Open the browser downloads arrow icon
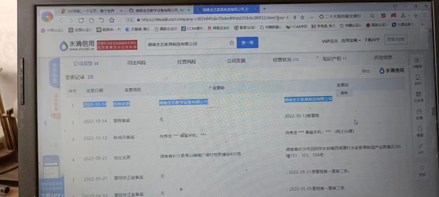 [416, 15]
